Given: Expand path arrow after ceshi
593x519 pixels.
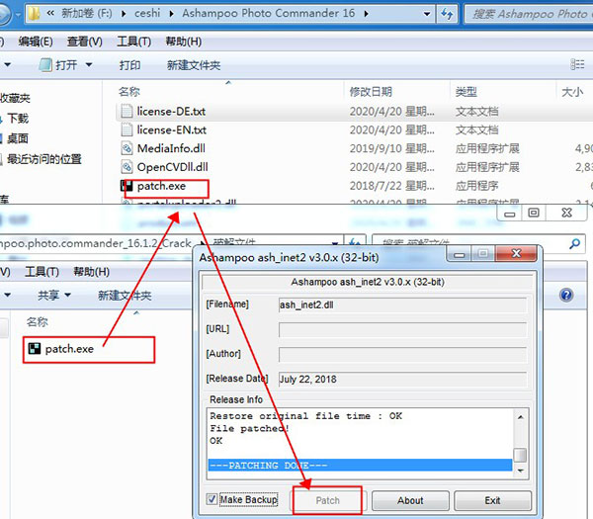Looking at the screenshot, I should coord(172,14).
